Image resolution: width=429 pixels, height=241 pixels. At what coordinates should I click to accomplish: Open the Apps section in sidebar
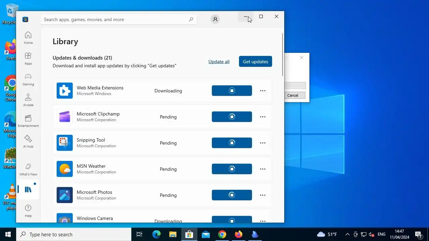pos(28,58)
